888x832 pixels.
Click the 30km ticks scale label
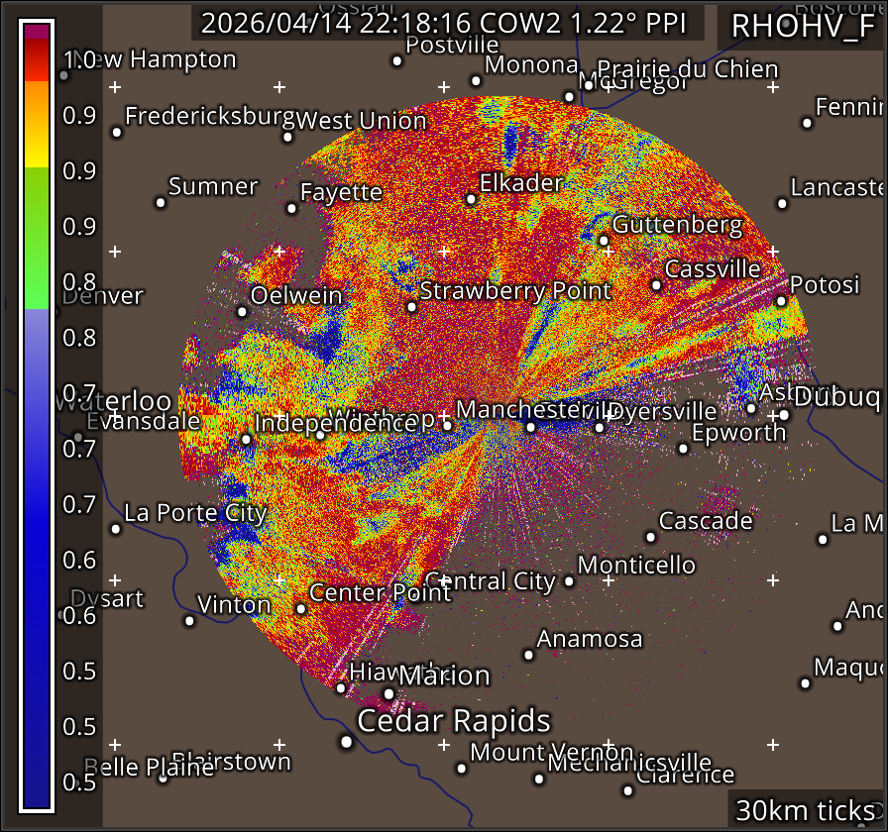807,810
